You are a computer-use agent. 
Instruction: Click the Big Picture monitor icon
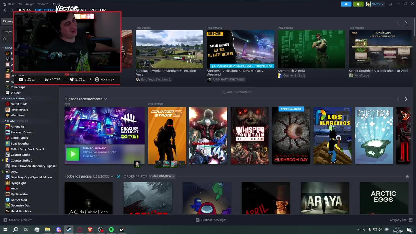[390, 4]
